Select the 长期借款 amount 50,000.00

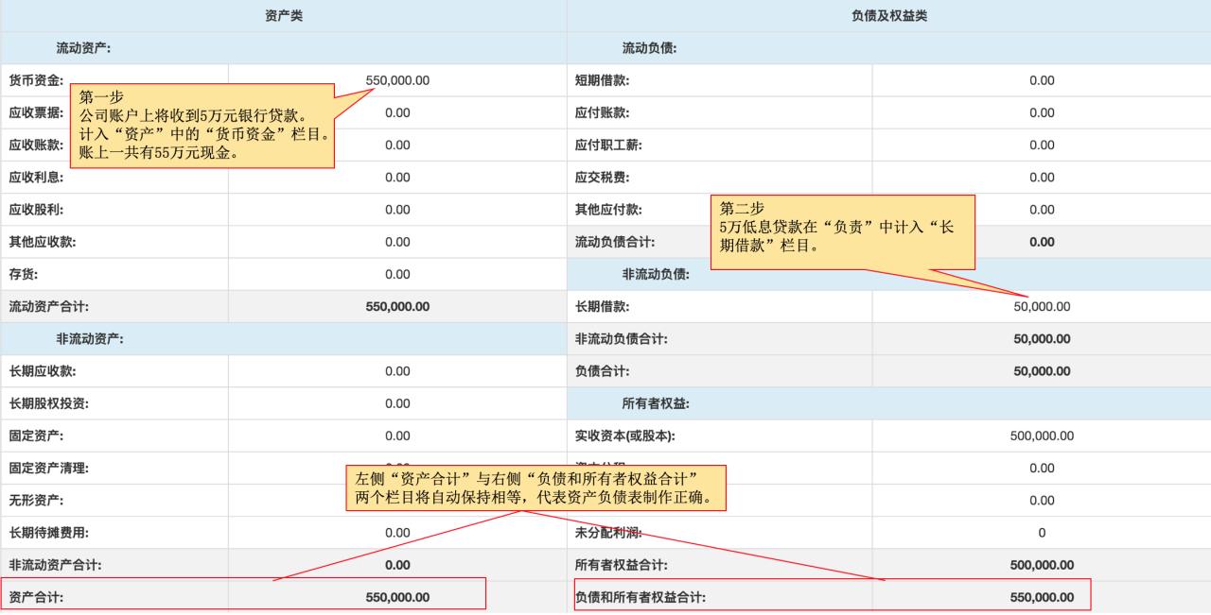(1042, 306)
